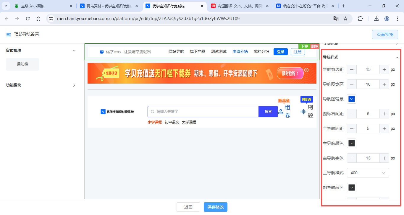
Task: Click the 刷题 sound wave icon
Action: pos(303,112)
